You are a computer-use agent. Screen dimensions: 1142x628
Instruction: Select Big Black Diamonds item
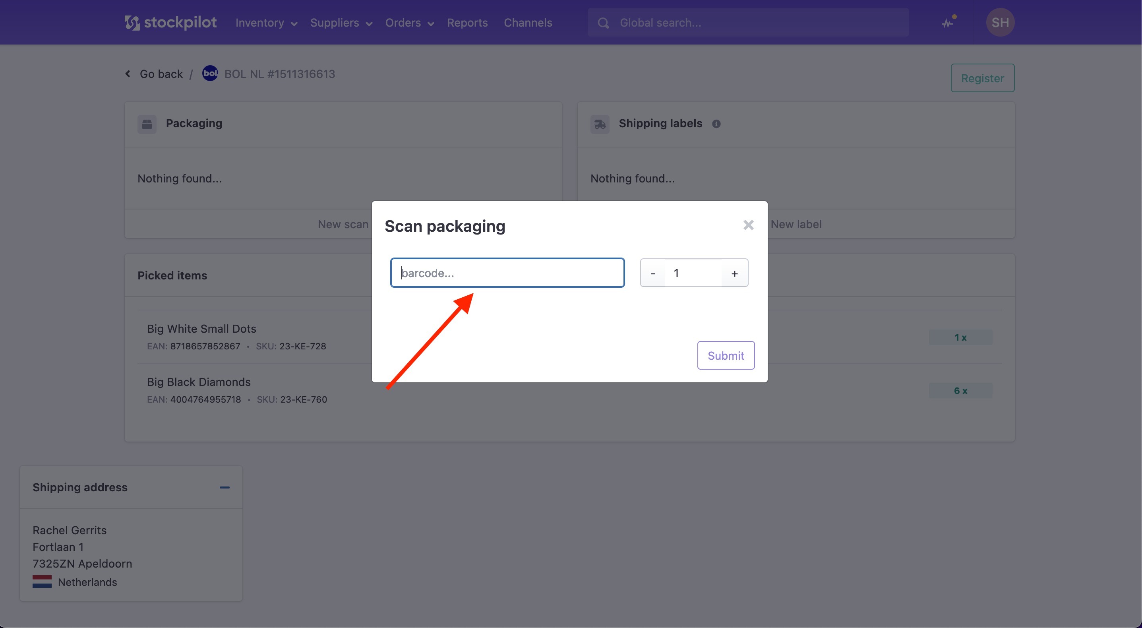(x=199, y=382)
